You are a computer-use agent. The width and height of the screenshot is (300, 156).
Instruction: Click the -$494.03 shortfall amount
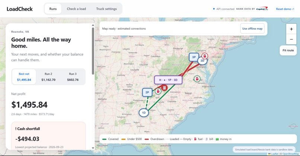[27, 139]
